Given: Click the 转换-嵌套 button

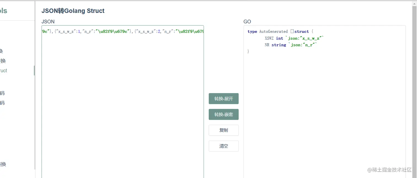Looking at the screenshot, I should [x=224, y=115].
